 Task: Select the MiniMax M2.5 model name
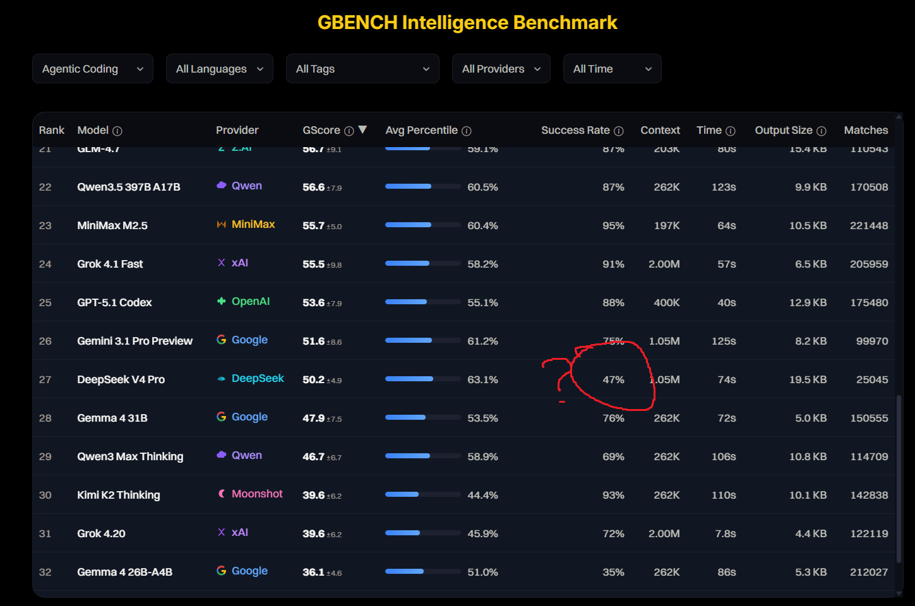pyautogui.click(x=112, y=225)
